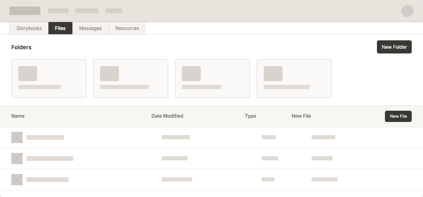Screen dimensions: 423x197
Task: Sort files by Name column header
Action: [x=18, y=116]
